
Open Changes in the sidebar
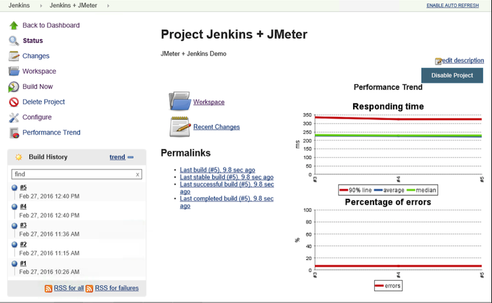click(36, 56)
